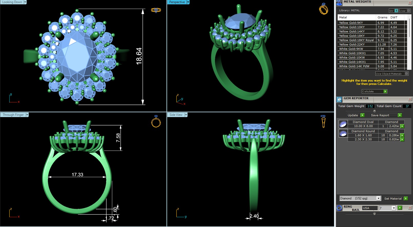This screenshot has height=227, width=413.
Task: Select the Yellow Gold:18KY row
Action: point(372,36)
